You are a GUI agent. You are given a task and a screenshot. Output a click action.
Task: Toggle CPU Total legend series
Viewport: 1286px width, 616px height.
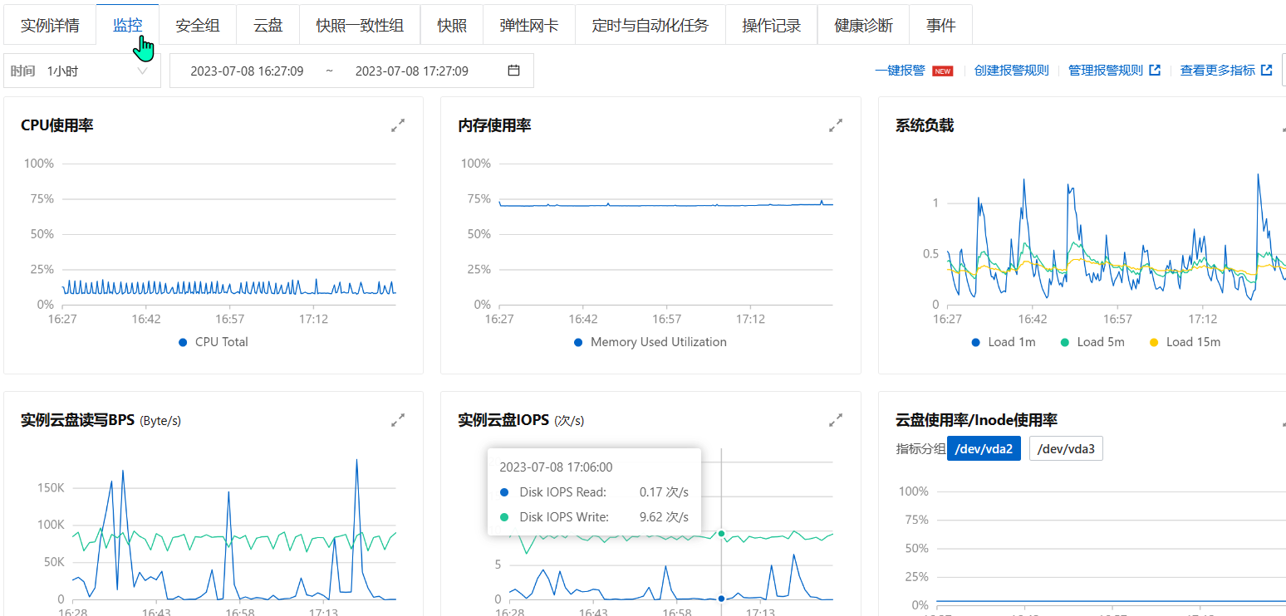tap(214, 342)
